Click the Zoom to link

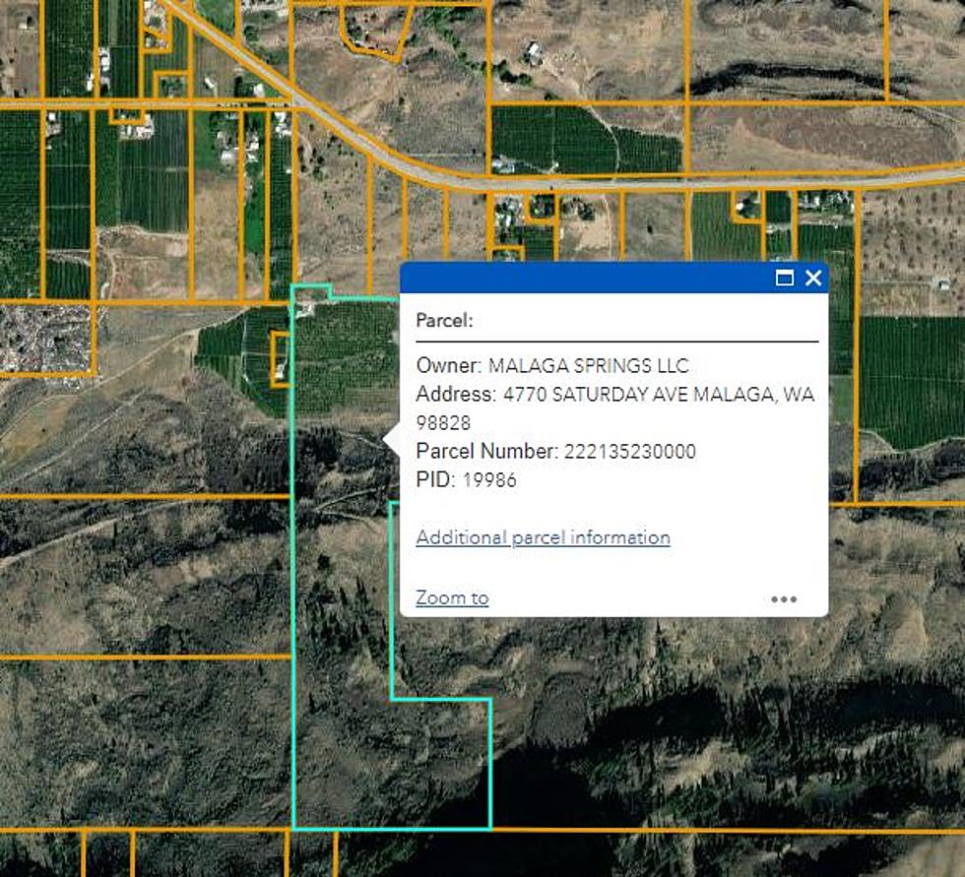click(452, 597)
